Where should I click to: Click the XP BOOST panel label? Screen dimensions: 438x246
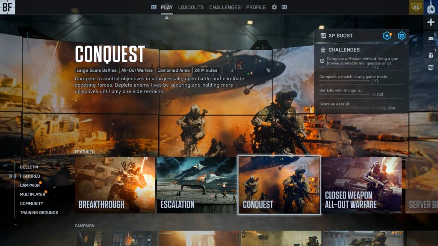tap(340, 36)
